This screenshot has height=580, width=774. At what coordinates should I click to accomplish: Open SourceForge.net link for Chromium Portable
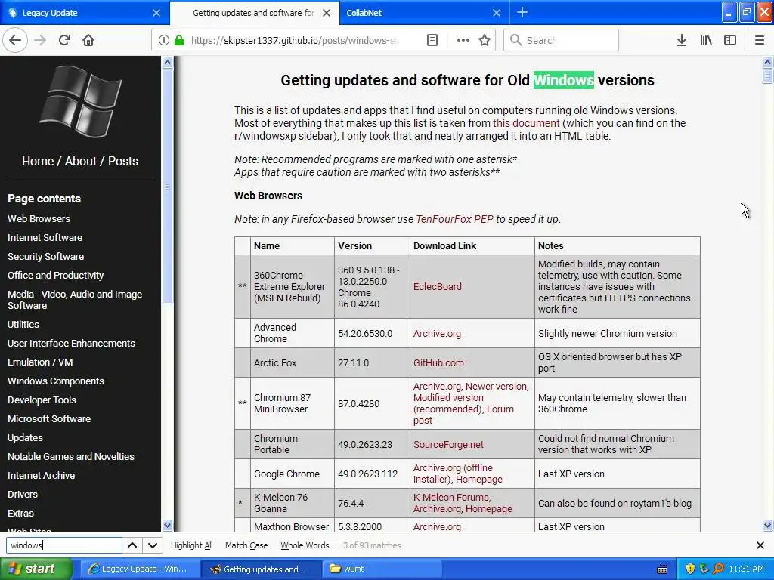(x=448, y=444)
